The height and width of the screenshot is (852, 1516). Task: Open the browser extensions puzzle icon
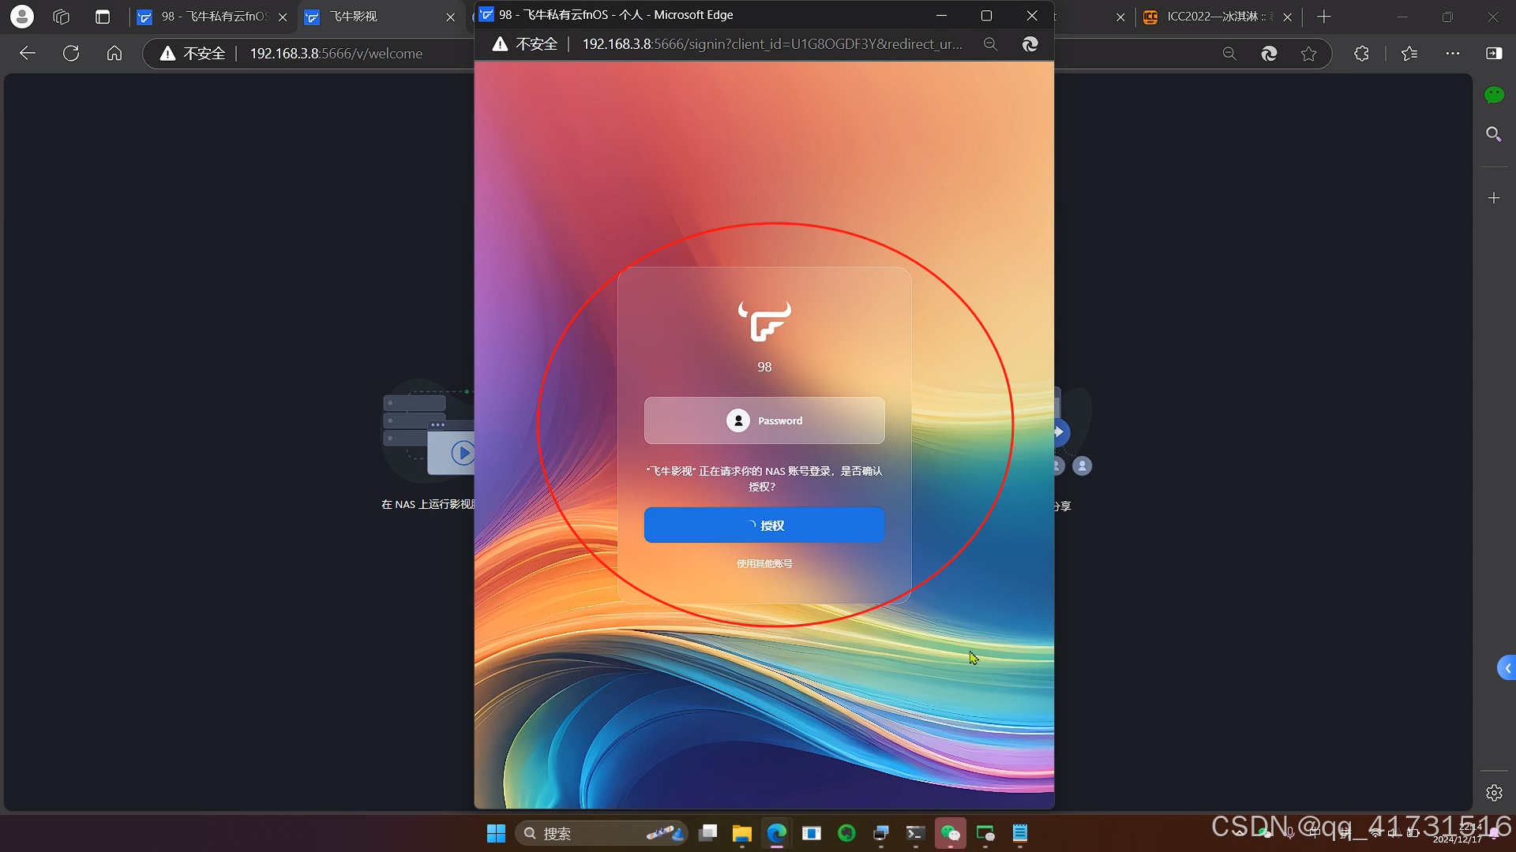tap(1361, 54)
